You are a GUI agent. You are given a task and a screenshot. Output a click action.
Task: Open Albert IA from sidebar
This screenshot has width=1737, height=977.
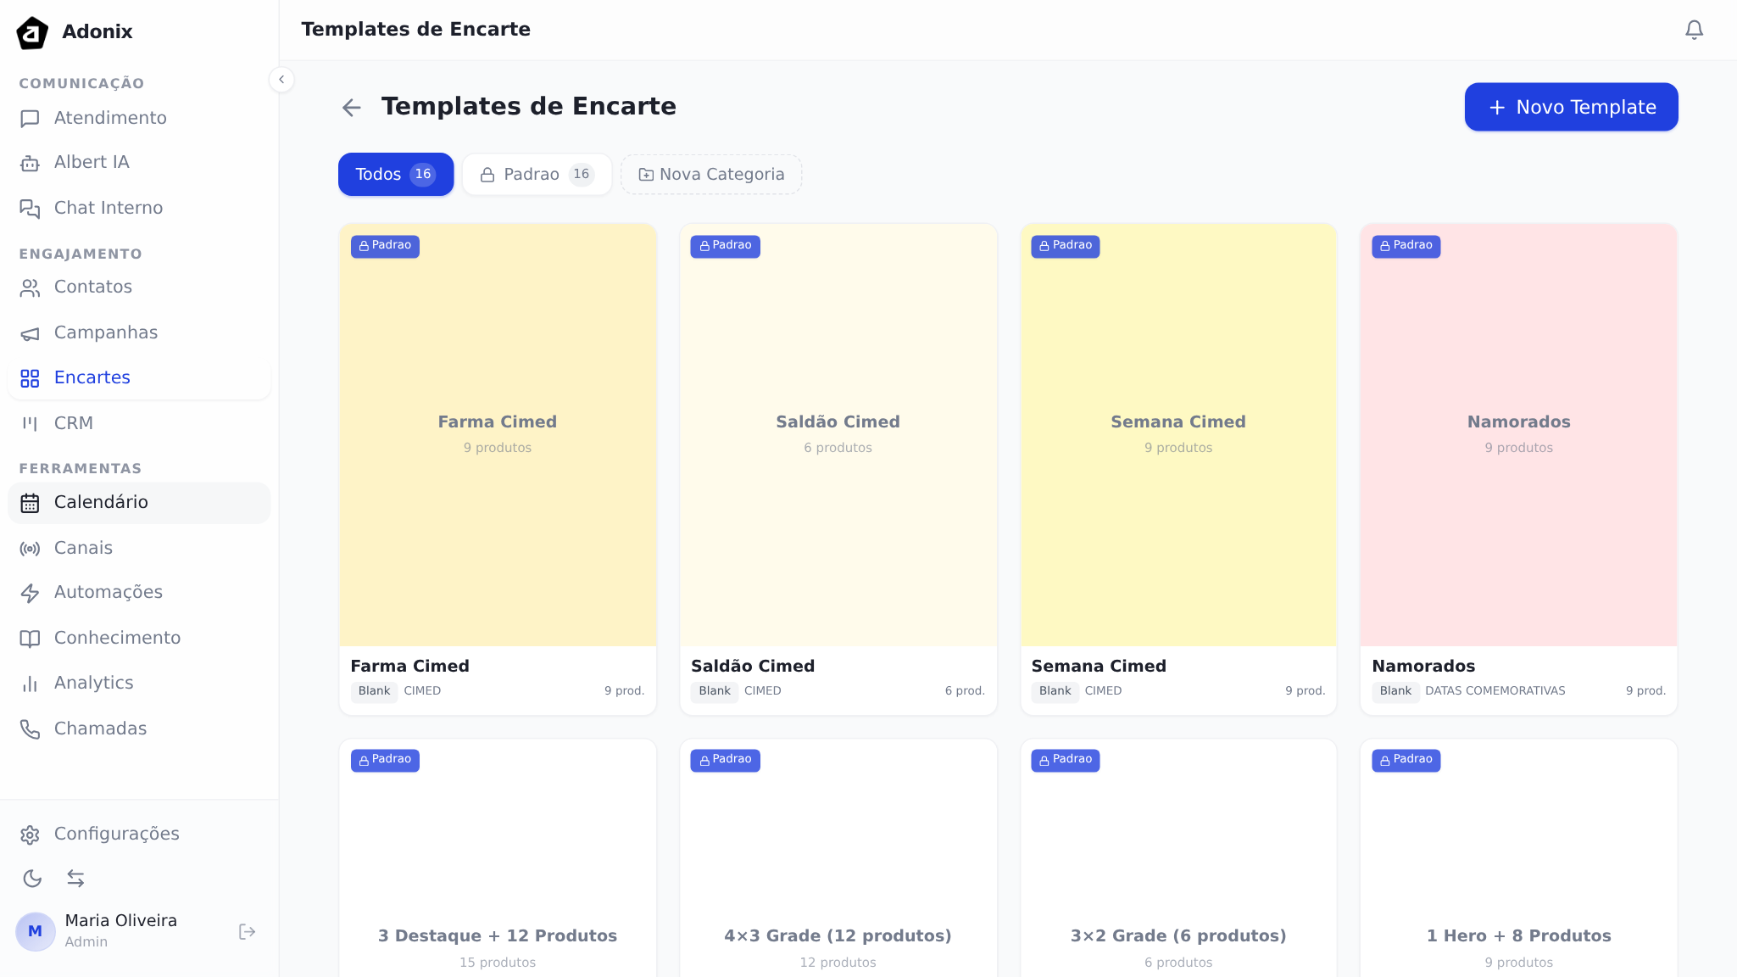[x=92, y=162]
